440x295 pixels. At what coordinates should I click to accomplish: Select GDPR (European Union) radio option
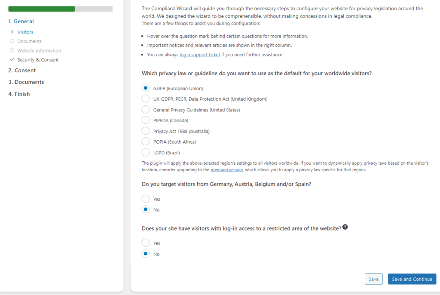[x=146, y=88]
